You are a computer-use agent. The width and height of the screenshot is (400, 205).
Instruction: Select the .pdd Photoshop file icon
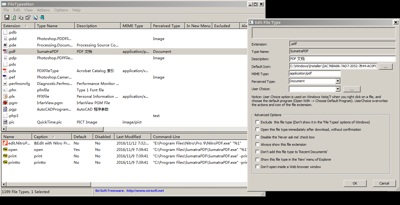(5, 39)
